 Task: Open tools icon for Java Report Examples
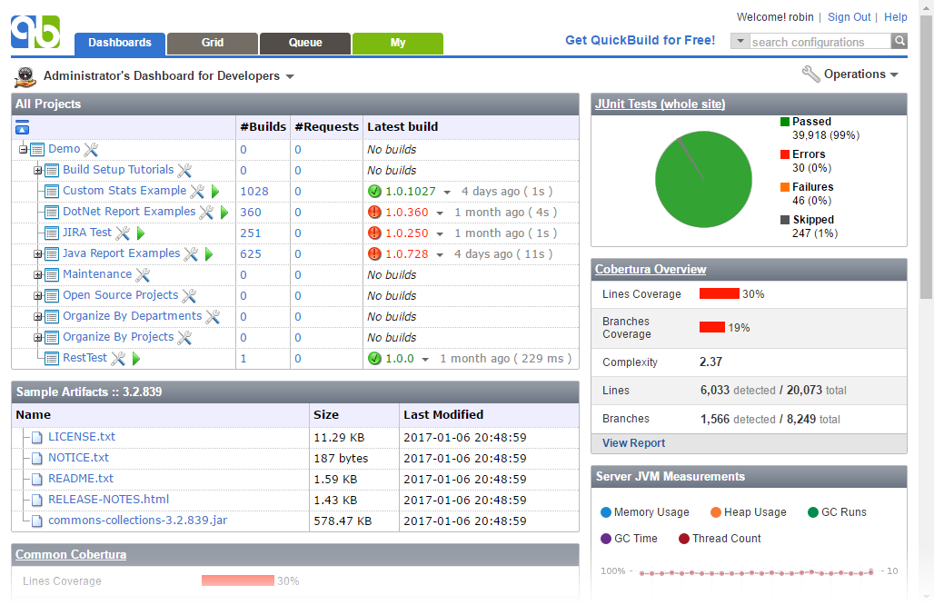coord(191,253)
